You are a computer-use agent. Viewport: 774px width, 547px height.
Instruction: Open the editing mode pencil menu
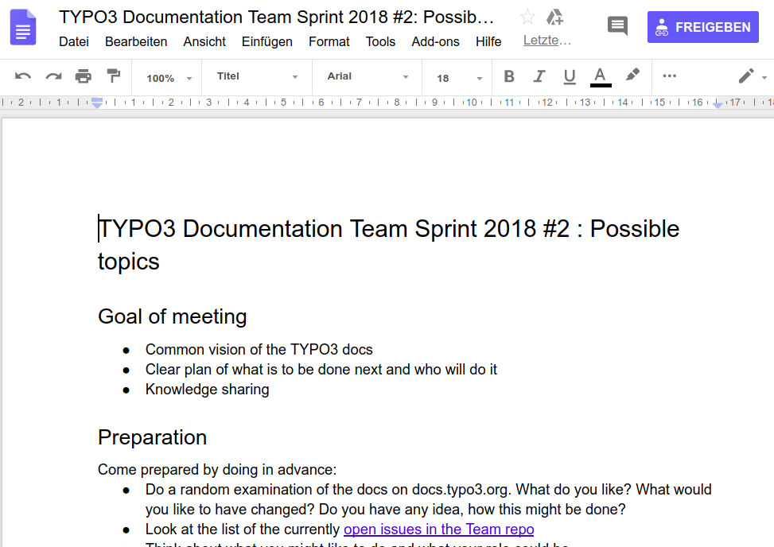coord(752,76)
